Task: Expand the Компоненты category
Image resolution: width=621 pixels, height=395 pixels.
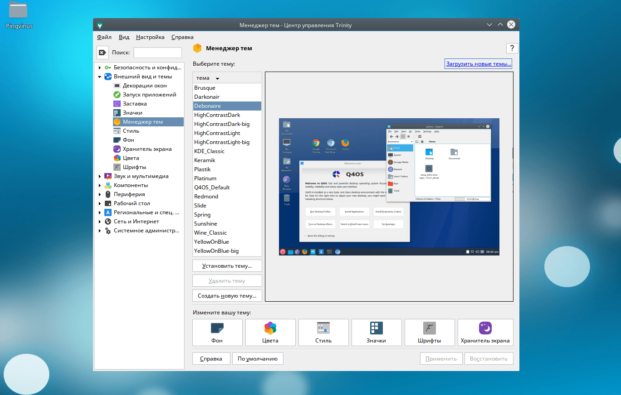Action: click(x=100, y=185)
